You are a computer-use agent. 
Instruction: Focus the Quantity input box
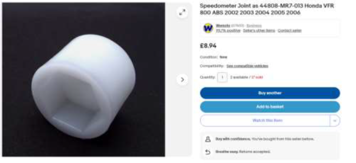tap(222, 77)
